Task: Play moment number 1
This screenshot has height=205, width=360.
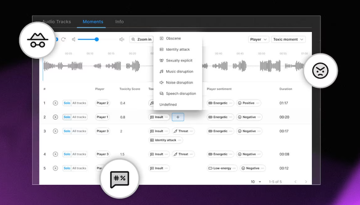Action: click(x=55, y=103)
